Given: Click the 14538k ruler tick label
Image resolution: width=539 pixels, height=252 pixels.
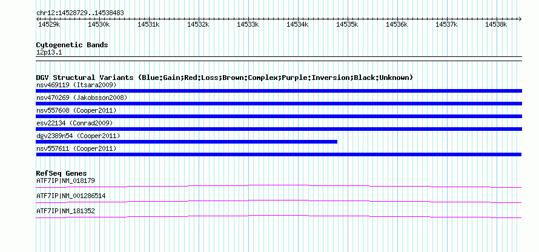Looking at the screenshot, I should [x=496, y=24].
